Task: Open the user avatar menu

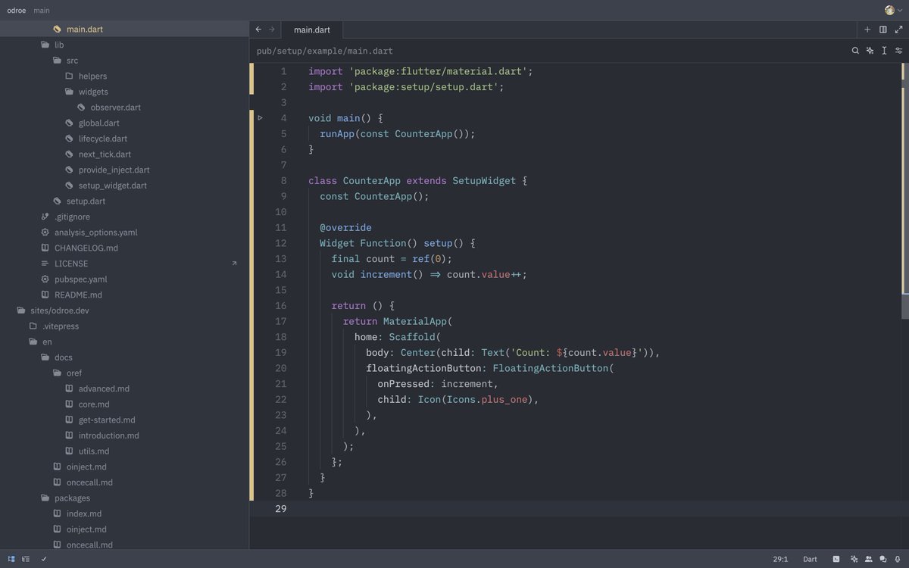Action: (889, 10)
